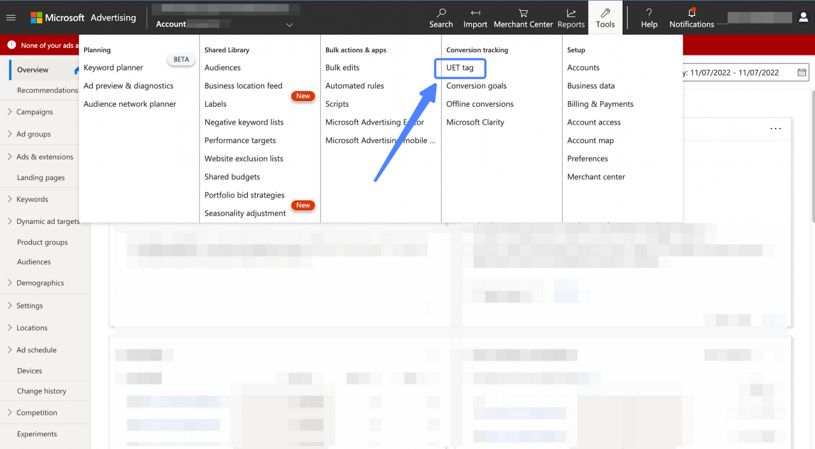Expand Keywords in the sidebar

tap(10, 199)
